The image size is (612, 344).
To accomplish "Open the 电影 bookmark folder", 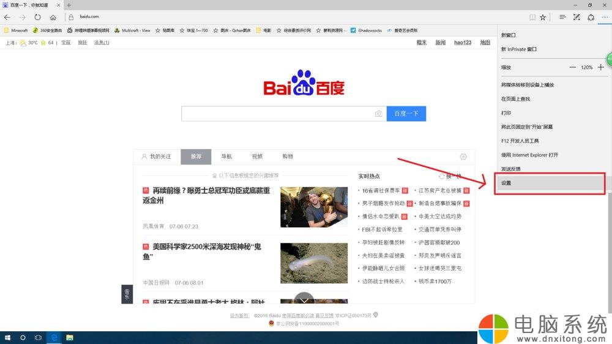I will click(263, 31).
